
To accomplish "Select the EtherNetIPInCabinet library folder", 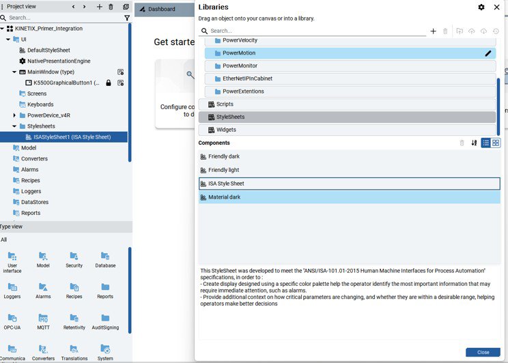I will (x=350, y=78).
